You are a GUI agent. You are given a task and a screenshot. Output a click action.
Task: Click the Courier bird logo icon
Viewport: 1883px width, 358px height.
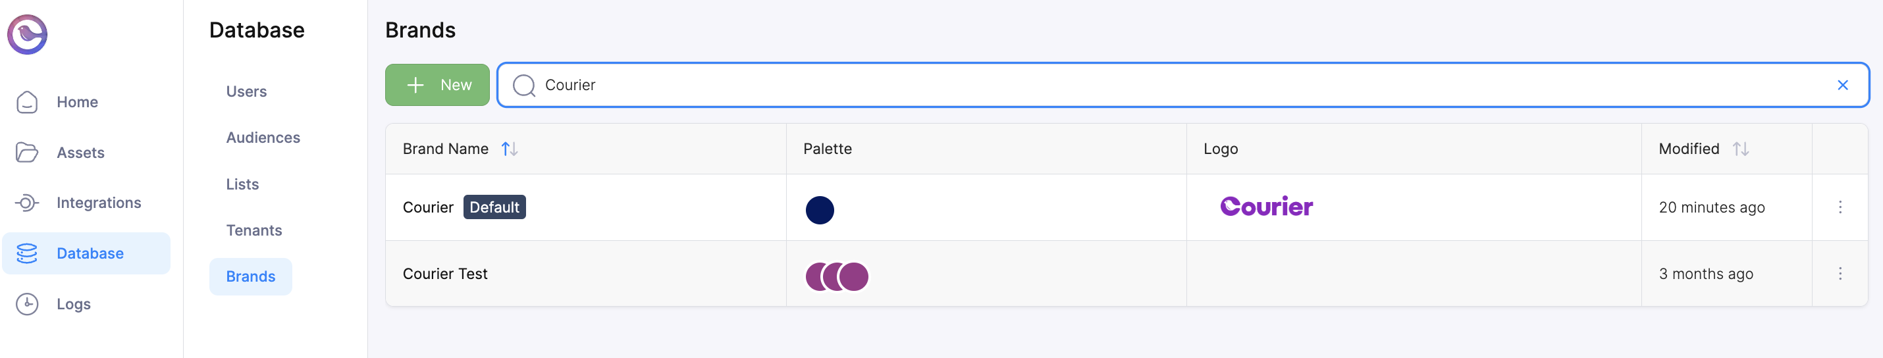[27, 34]
